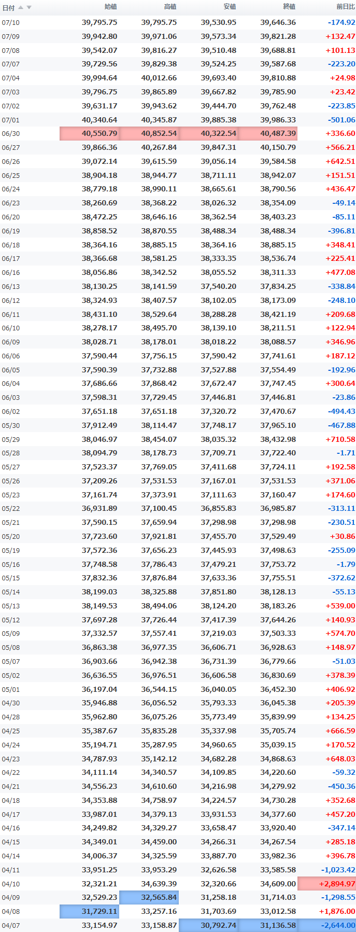Select closing value 34,868.63 on 04/23
The image size is (356, 932).
click(x=278, y=759)
